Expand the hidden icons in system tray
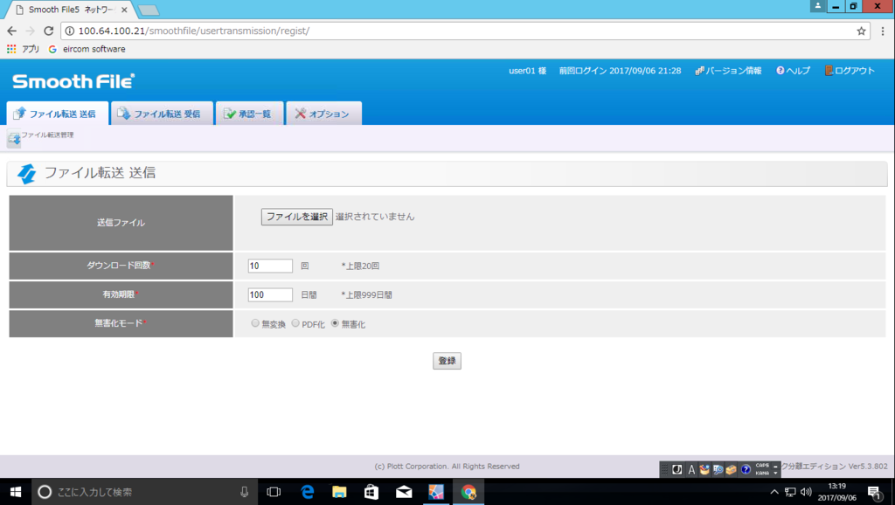Screen dimensions: 895x505 [x=775, y=492]
